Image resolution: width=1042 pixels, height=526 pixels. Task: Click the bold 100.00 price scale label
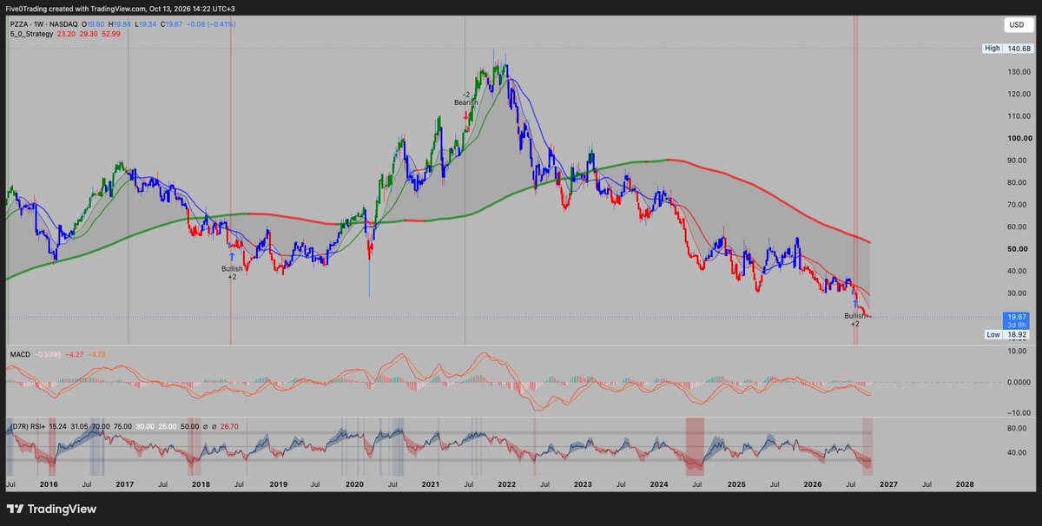[x=1019, y=138]
